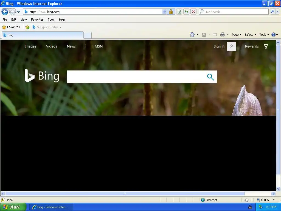Click the Windows Start button

pos(13,207)
